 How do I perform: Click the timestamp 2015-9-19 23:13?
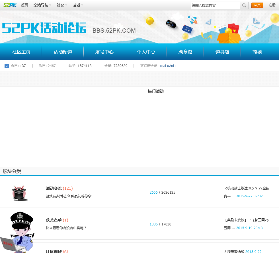249,228
